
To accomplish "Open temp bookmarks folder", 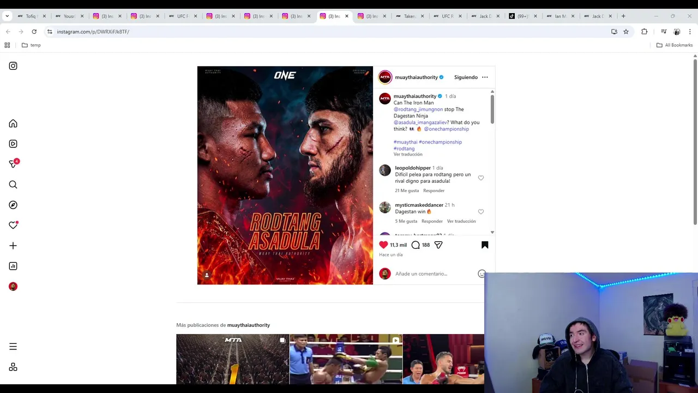I will pyautogui.click(x=31, y=45).
